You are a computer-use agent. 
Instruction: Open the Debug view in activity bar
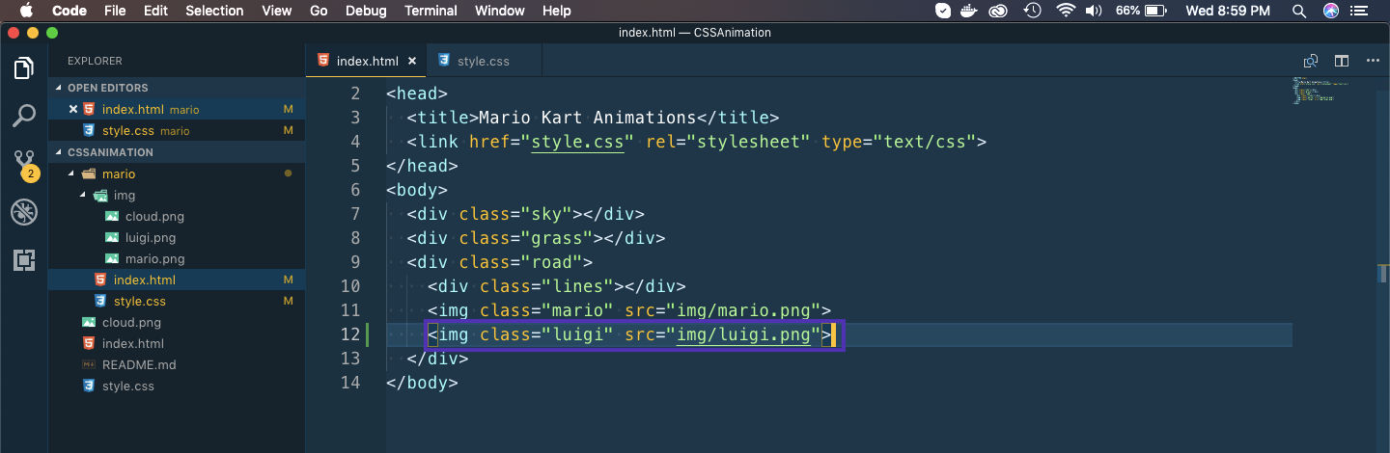coord(24,212)
